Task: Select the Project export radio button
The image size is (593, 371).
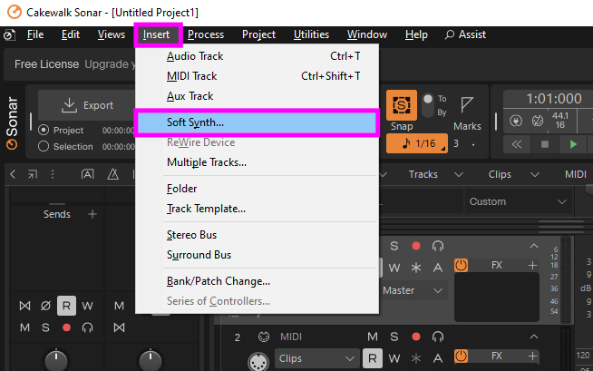Action: (x=44, y=130)
